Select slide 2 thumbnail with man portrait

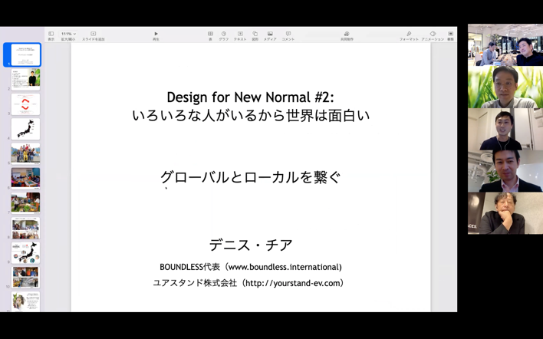(x=25, y=79)
